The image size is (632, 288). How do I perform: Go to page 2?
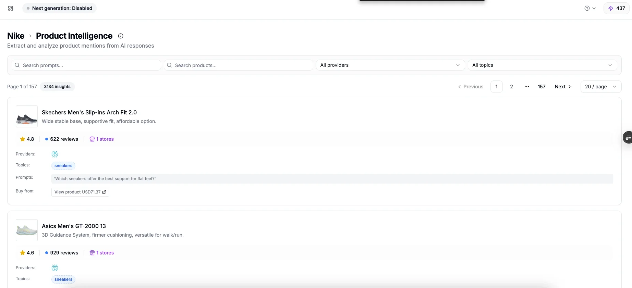pyautogui.click(x=512, y=87)
